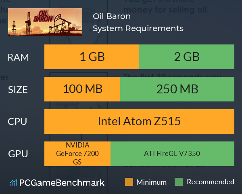Screen dimensions: 242x194
Task: Click the 100 MB minimum size bar
Action: [82, 89]
